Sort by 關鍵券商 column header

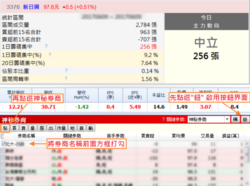(x=72, y=136)
